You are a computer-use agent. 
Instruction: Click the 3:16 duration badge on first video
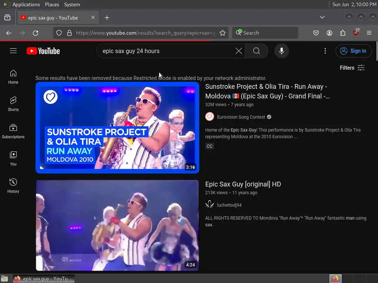point(190,167)
